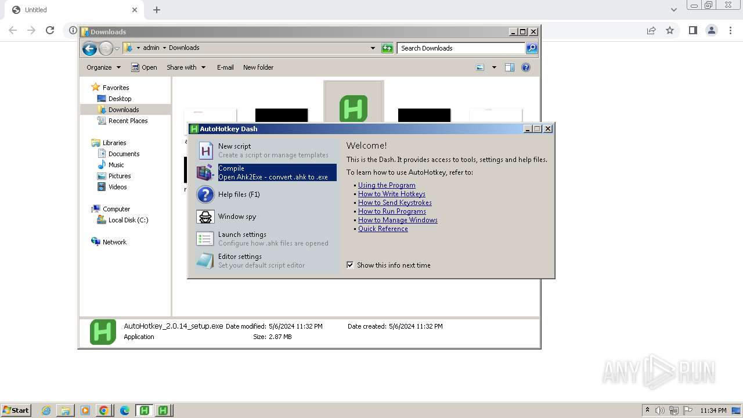
Task: Open the Using the Program link
Action: click(x=387, y=185)
